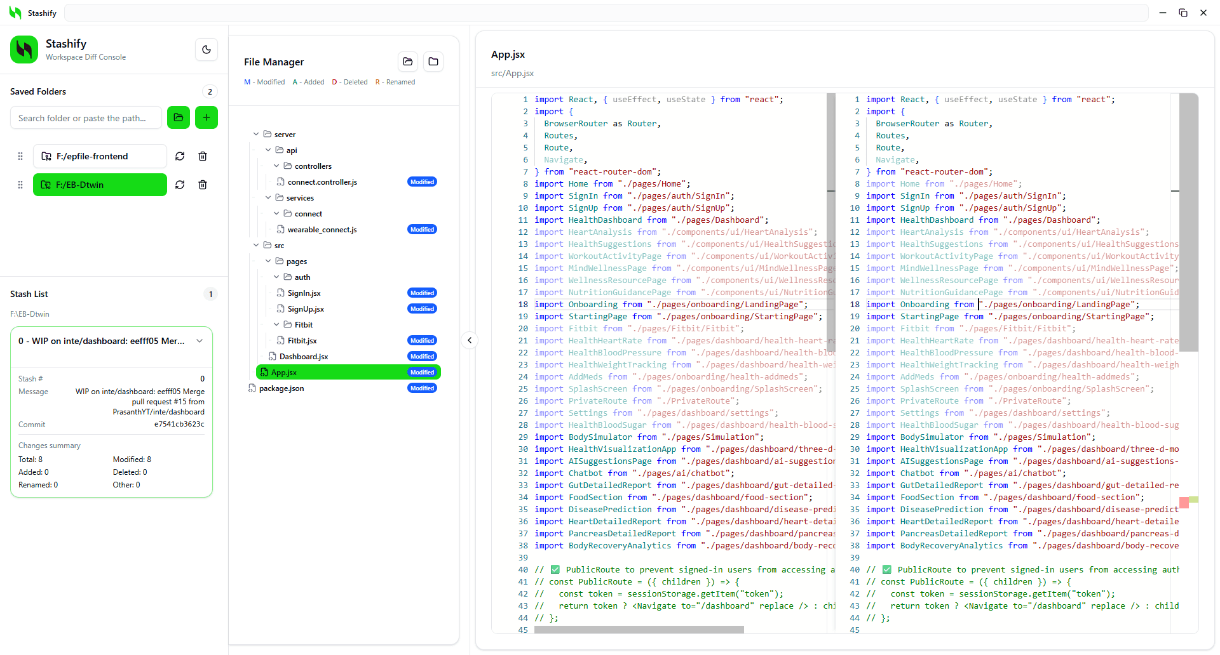Screen dimensions: 1220x655
Task: Click the checkbox on line 40 in right pane
Action: coord(887,569)
